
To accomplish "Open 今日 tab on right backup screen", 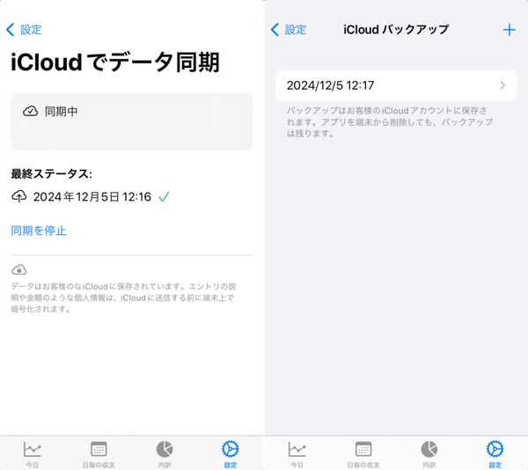I will [297, 454].
